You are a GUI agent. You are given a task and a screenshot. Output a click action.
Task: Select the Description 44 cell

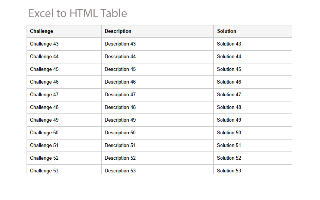pyautogui.click(x=157, y=57)
